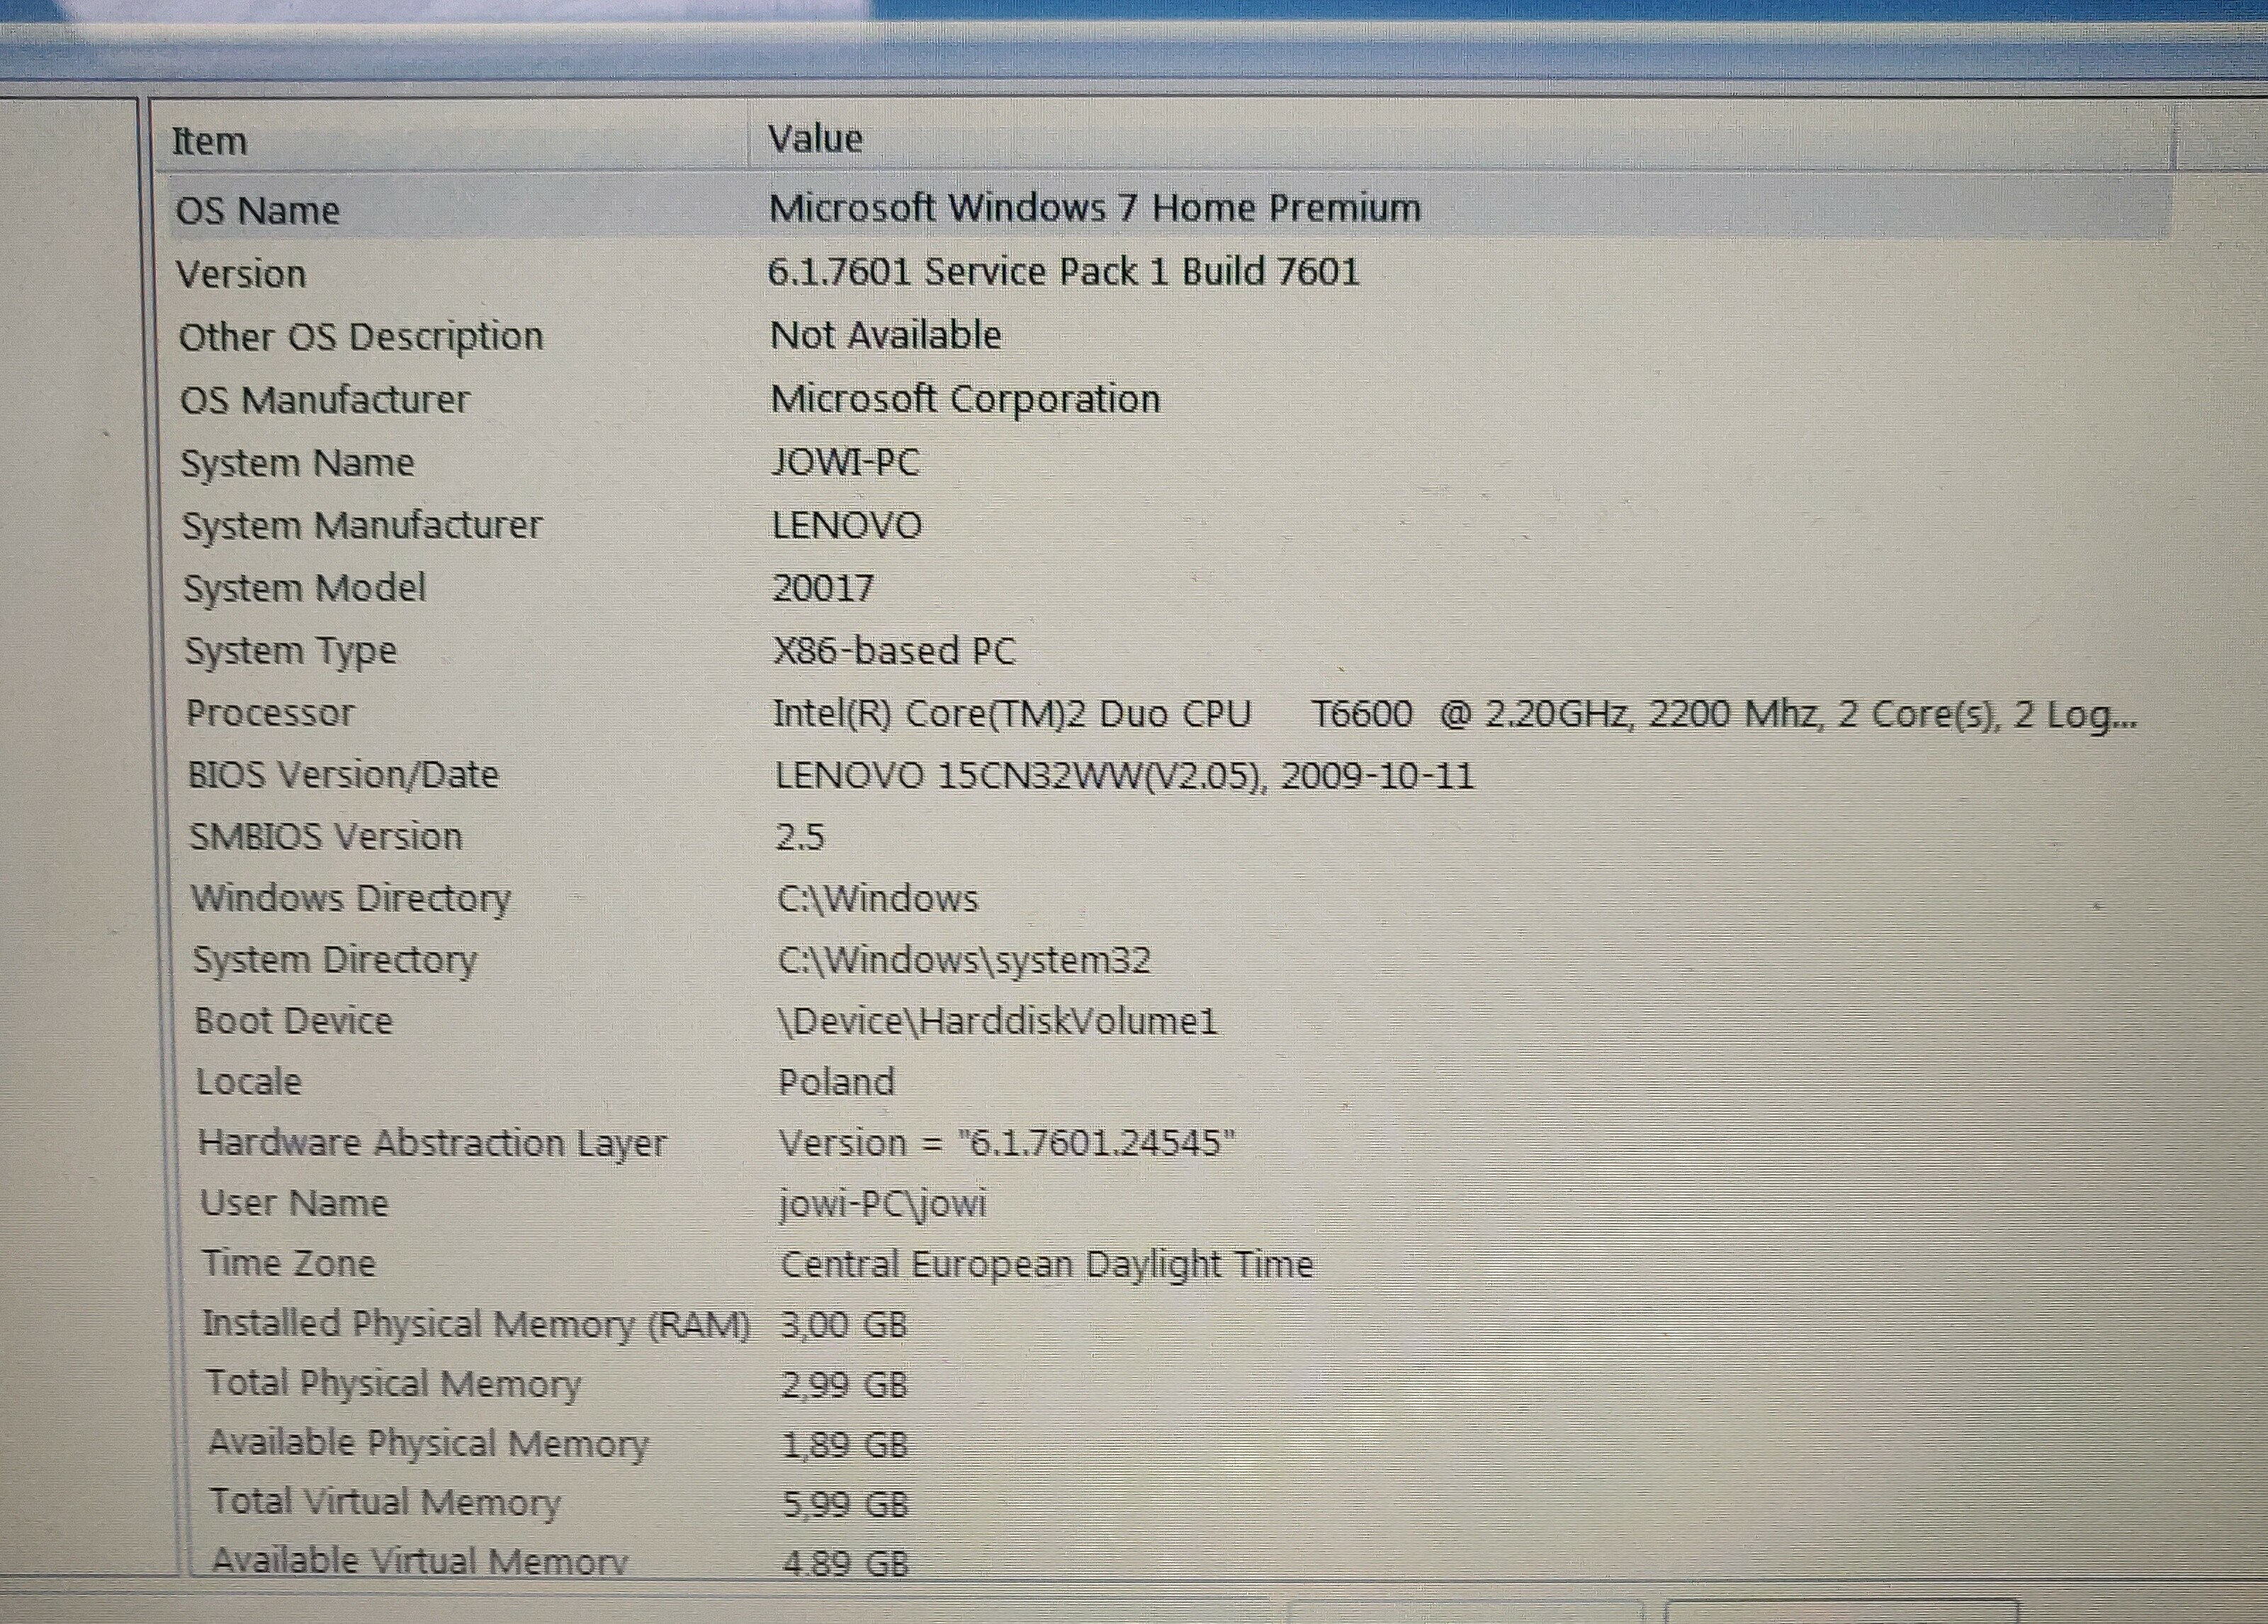Select the '4,89 GB' value

pyautogui.click(x=846, y=1562)
